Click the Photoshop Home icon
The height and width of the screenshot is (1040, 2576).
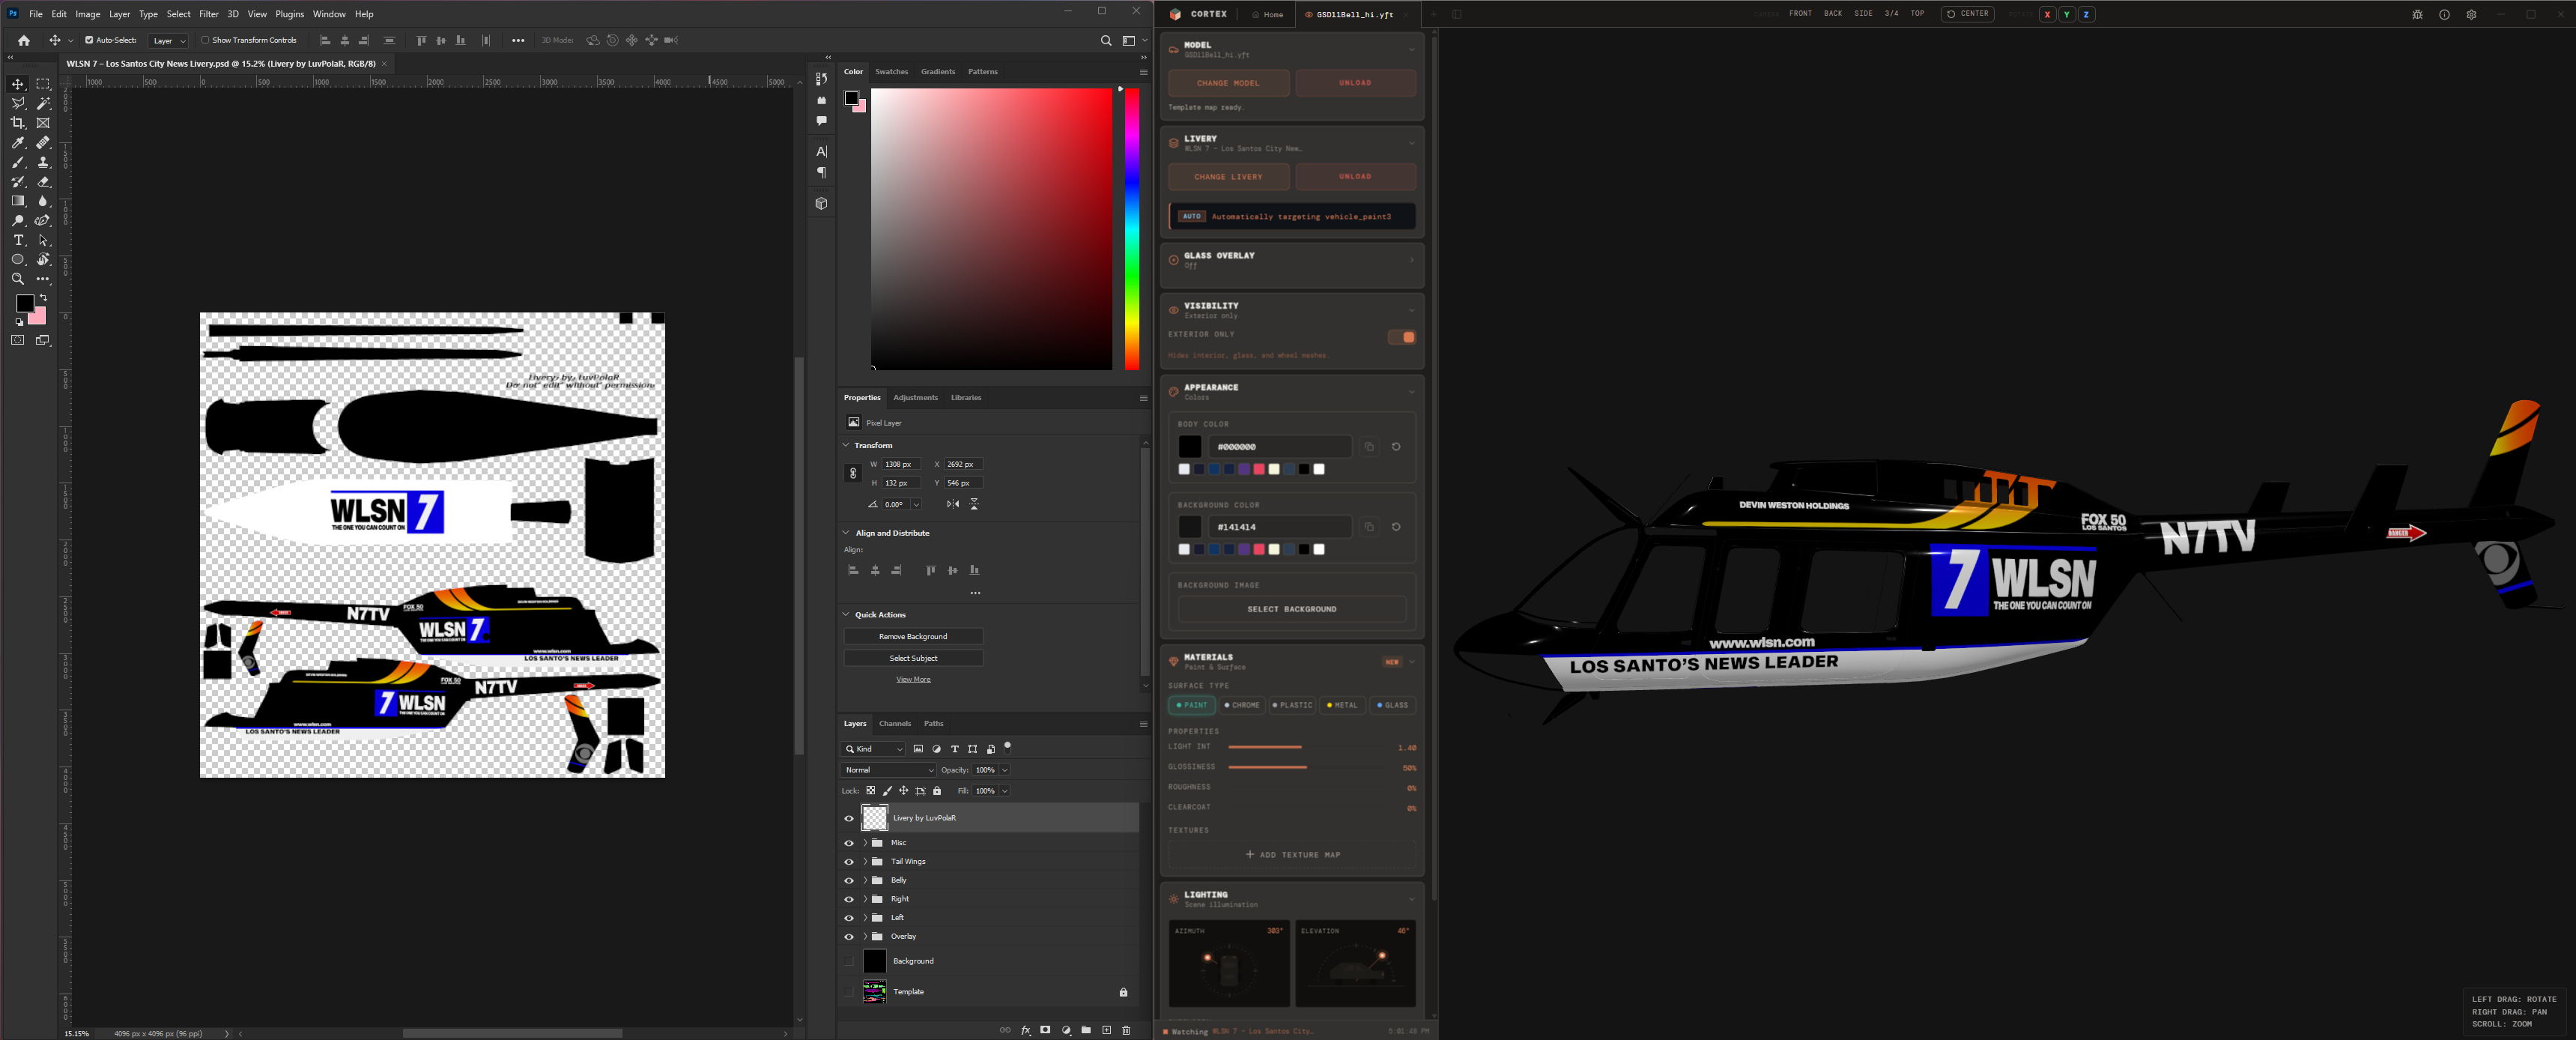coord(24,41)
